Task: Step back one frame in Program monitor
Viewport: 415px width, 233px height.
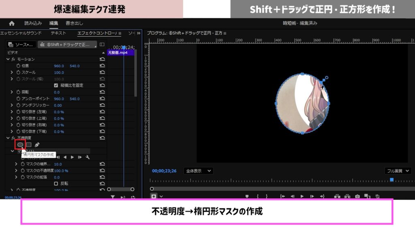Action: [292, 196]
